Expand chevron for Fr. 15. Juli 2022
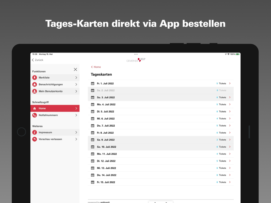This screenshot has width=271, height=203. click(230, 182)
